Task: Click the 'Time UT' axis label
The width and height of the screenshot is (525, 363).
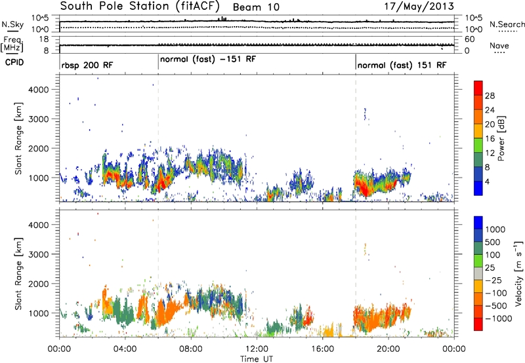Action: point(257,358)
